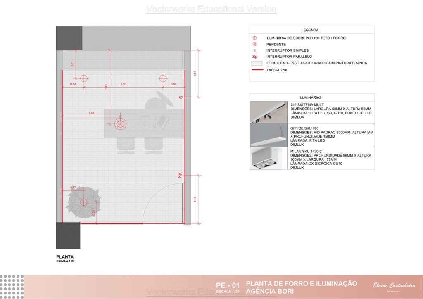Click the 'PE - 01' sheet number
Viewport: 423px width, 299px height.
(228, 285)
